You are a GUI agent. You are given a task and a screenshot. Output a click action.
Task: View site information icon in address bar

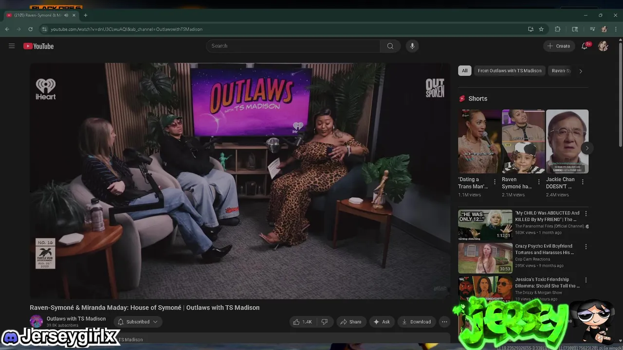pyautogui.click(x=44, y=29)
